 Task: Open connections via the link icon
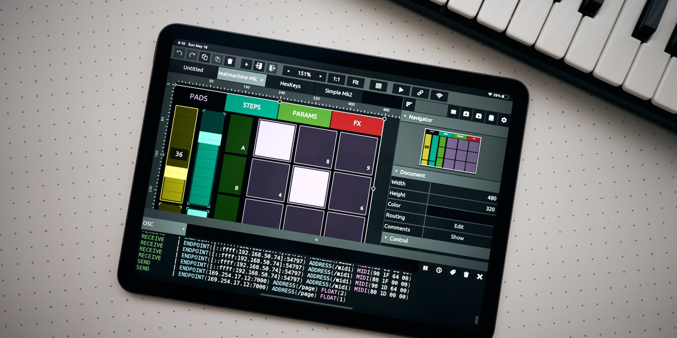click(420, 93)
